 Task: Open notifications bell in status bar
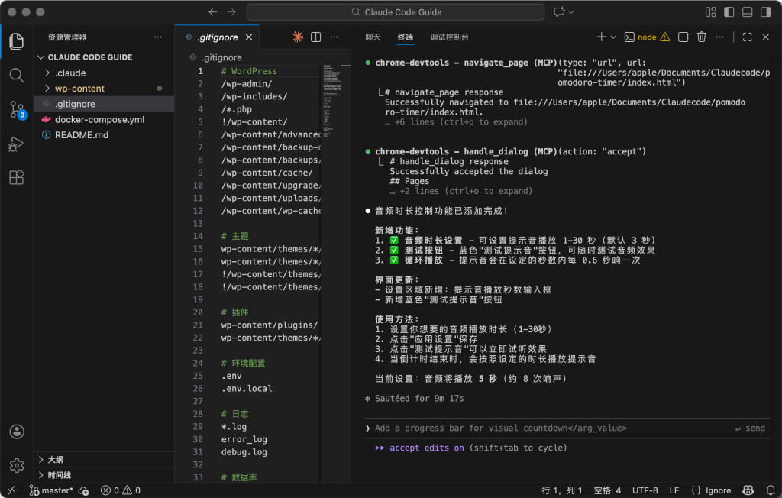768,490
